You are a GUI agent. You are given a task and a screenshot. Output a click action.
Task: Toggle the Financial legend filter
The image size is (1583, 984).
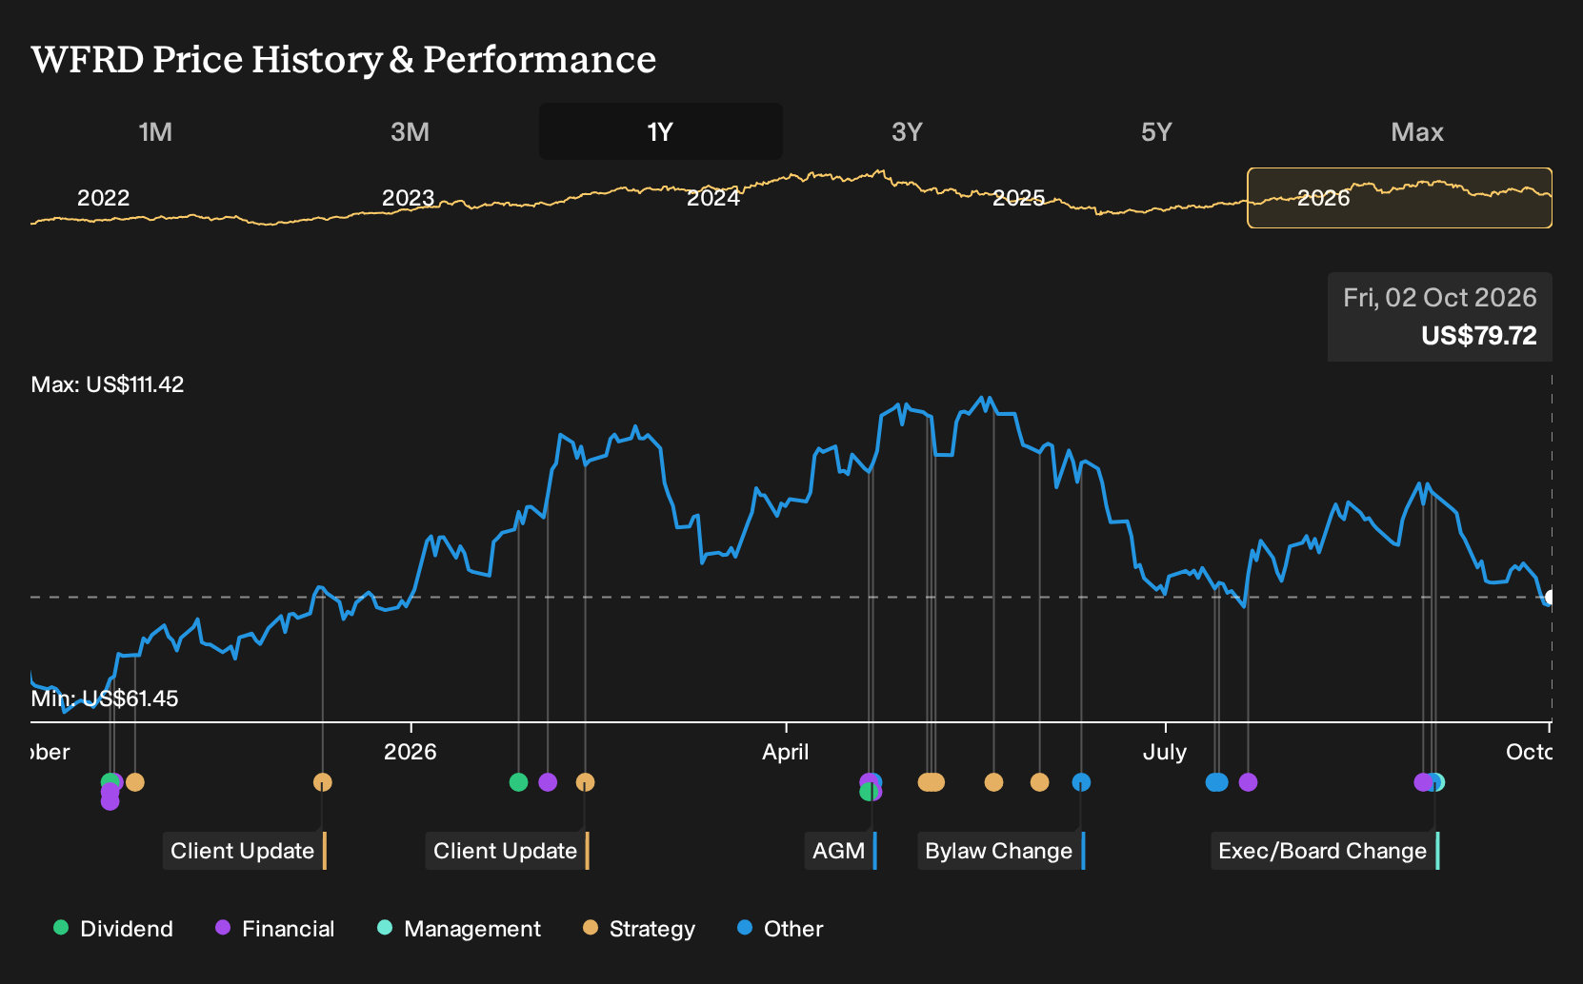click(274, 929)
